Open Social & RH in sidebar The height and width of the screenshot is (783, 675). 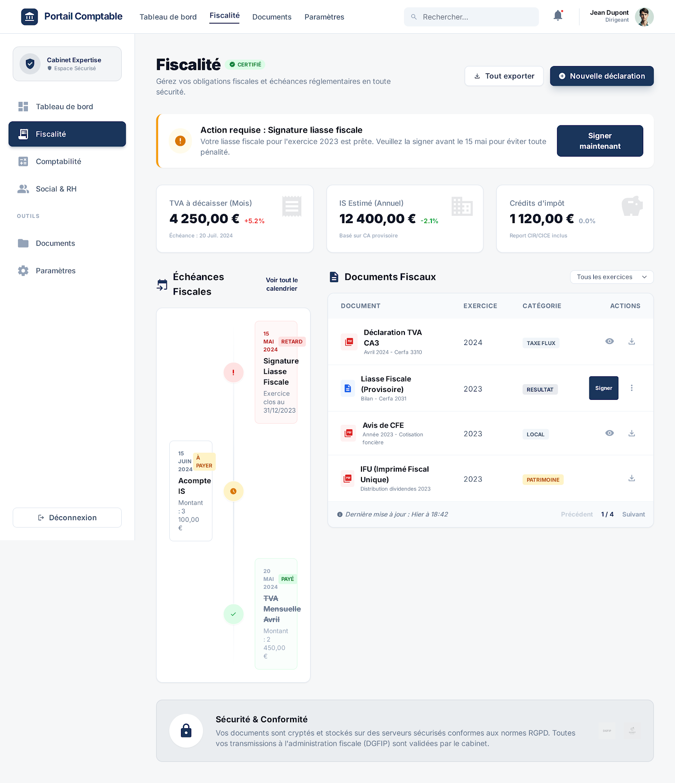(x=56, y=189)
